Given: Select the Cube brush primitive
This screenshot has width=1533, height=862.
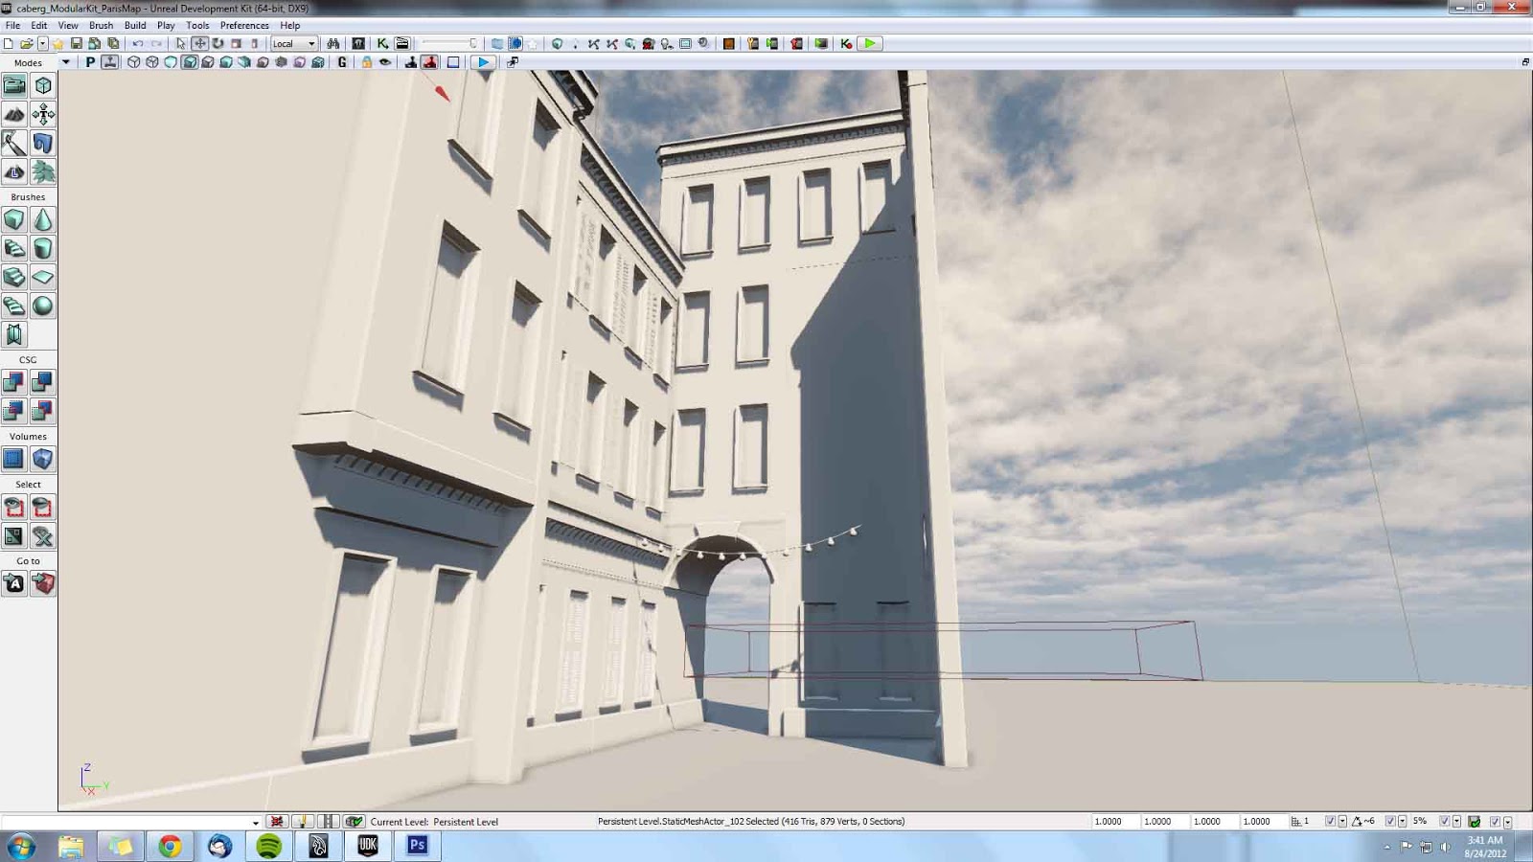Looking at the screenshot, I should coord(13,219).
